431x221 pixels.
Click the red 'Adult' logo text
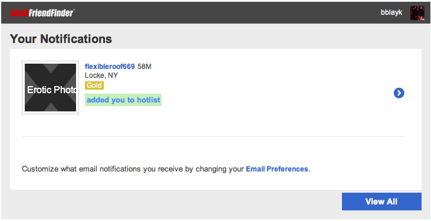click(x=19, y=13)
